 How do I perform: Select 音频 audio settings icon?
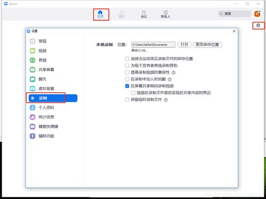pyautogui.click(x=33, y=60)
